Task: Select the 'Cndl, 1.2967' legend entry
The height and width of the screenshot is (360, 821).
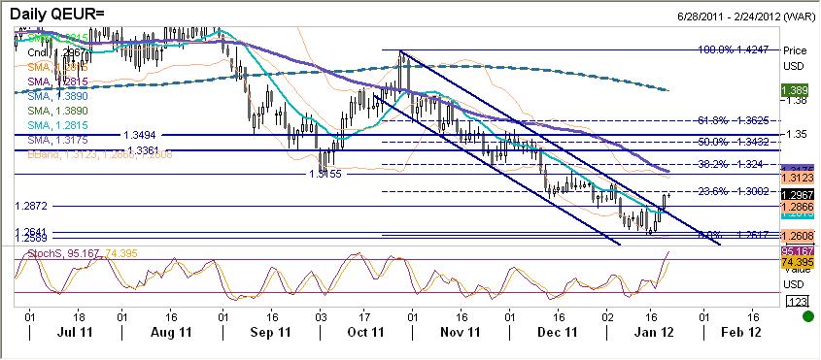Action: click(x=55, y=52)
